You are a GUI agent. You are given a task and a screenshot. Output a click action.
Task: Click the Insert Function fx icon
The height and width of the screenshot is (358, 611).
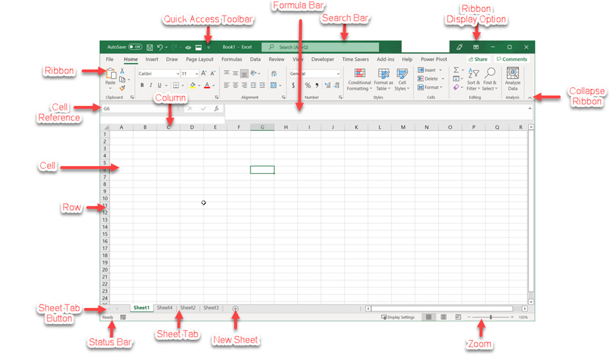[216, 109]
